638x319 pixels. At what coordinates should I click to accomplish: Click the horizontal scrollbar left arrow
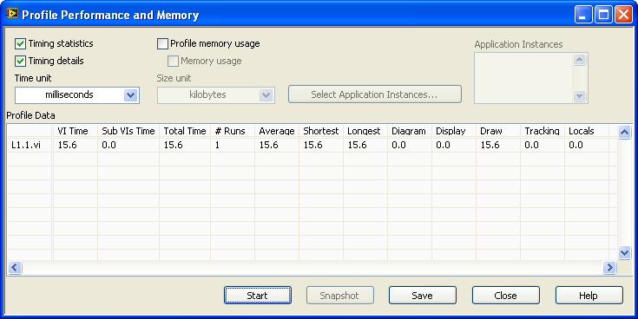point(15,267)
